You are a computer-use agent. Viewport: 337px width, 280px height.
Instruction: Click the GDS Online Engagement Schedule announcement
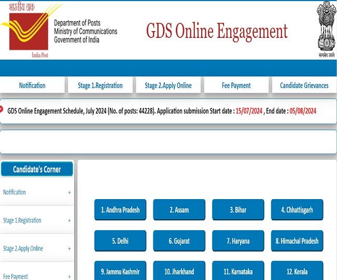coord(161,111)
